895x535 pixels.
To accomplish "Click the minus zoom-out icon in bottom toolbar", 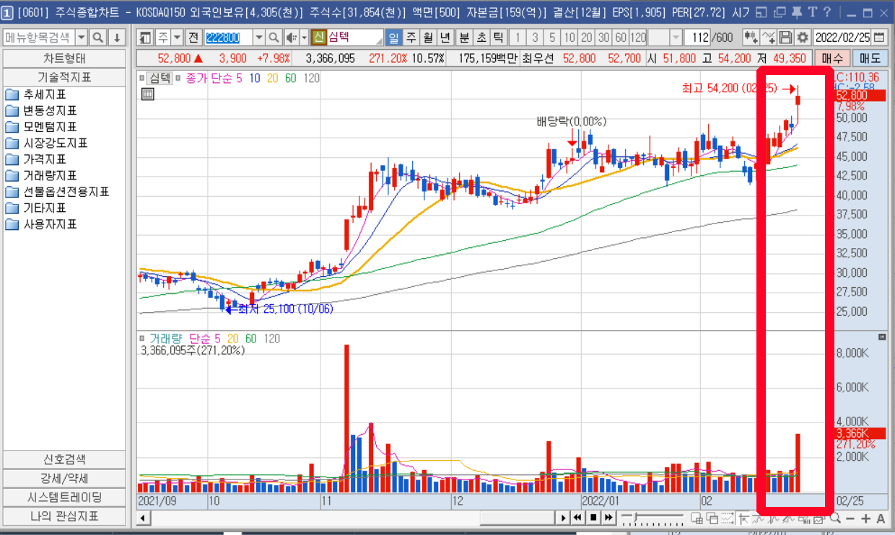I will pyautogui.click(x=850, y=518).
